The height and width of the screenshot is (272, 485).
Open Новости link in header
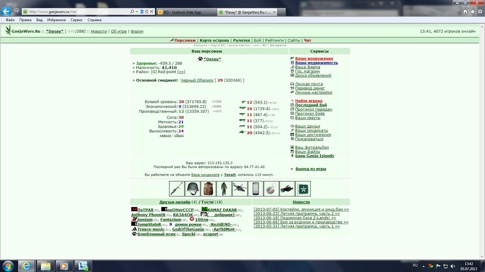[99, 31]
